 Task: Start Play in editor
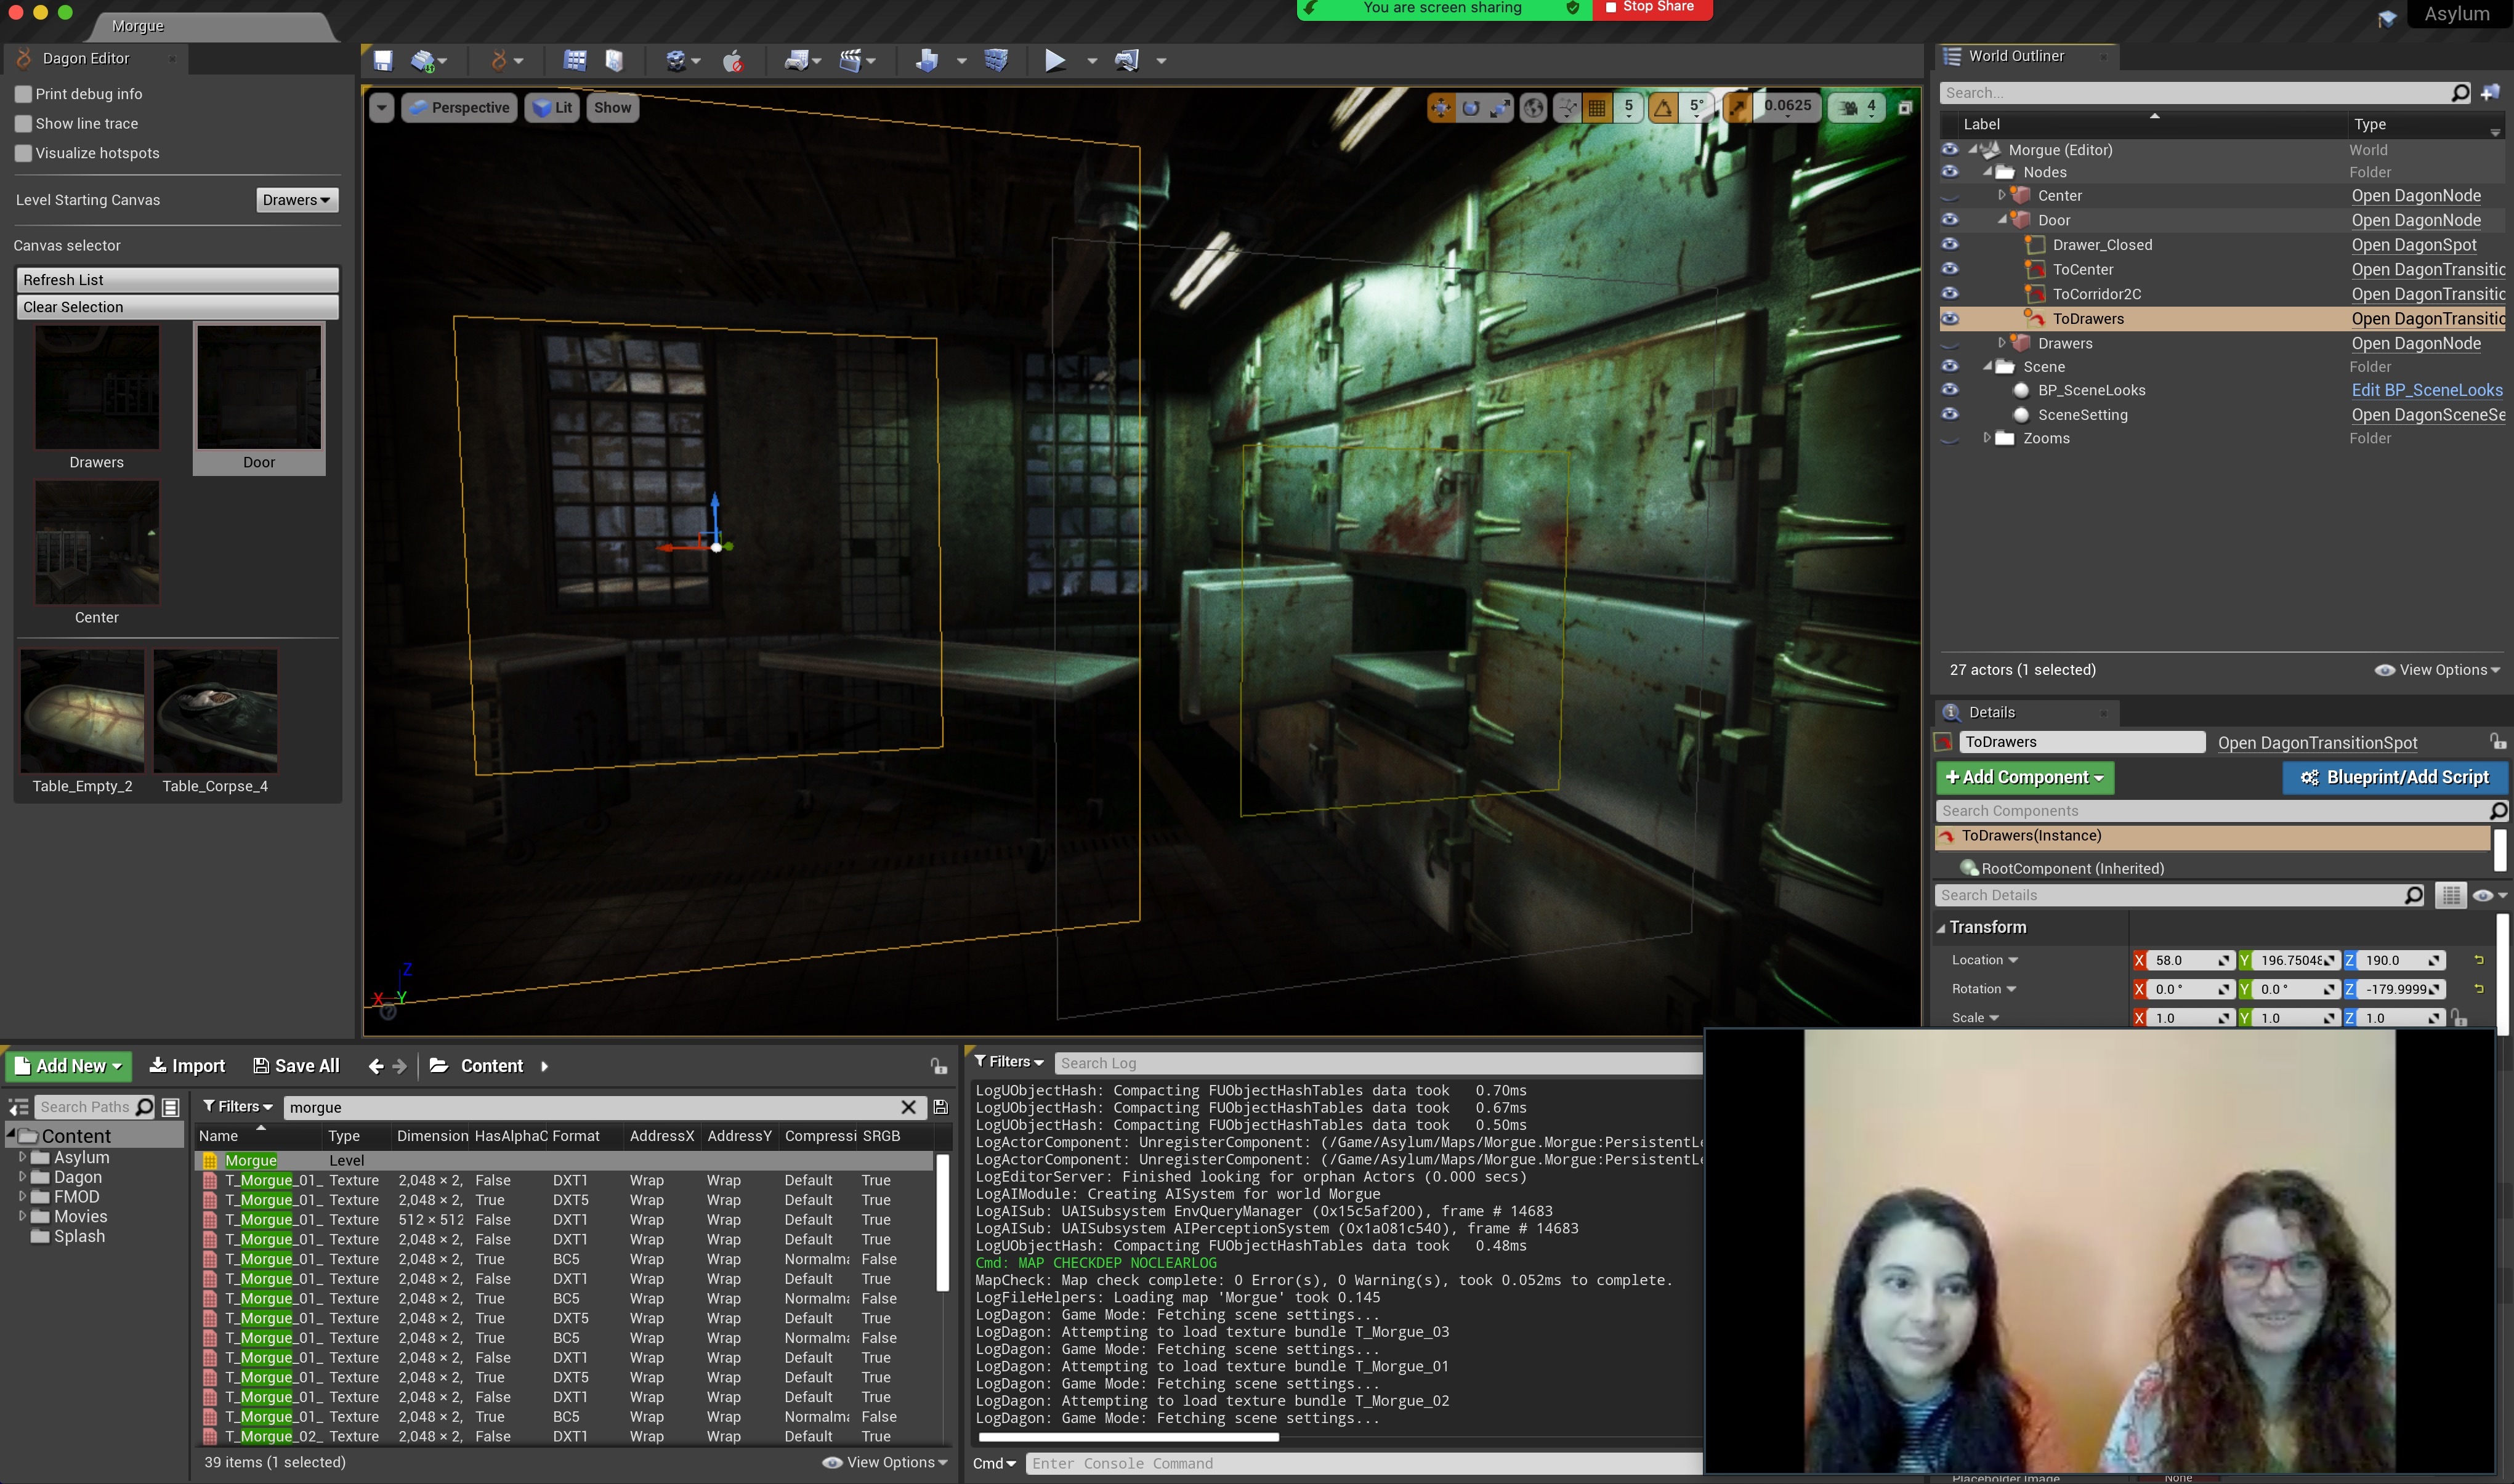(x=1055, y=61)
